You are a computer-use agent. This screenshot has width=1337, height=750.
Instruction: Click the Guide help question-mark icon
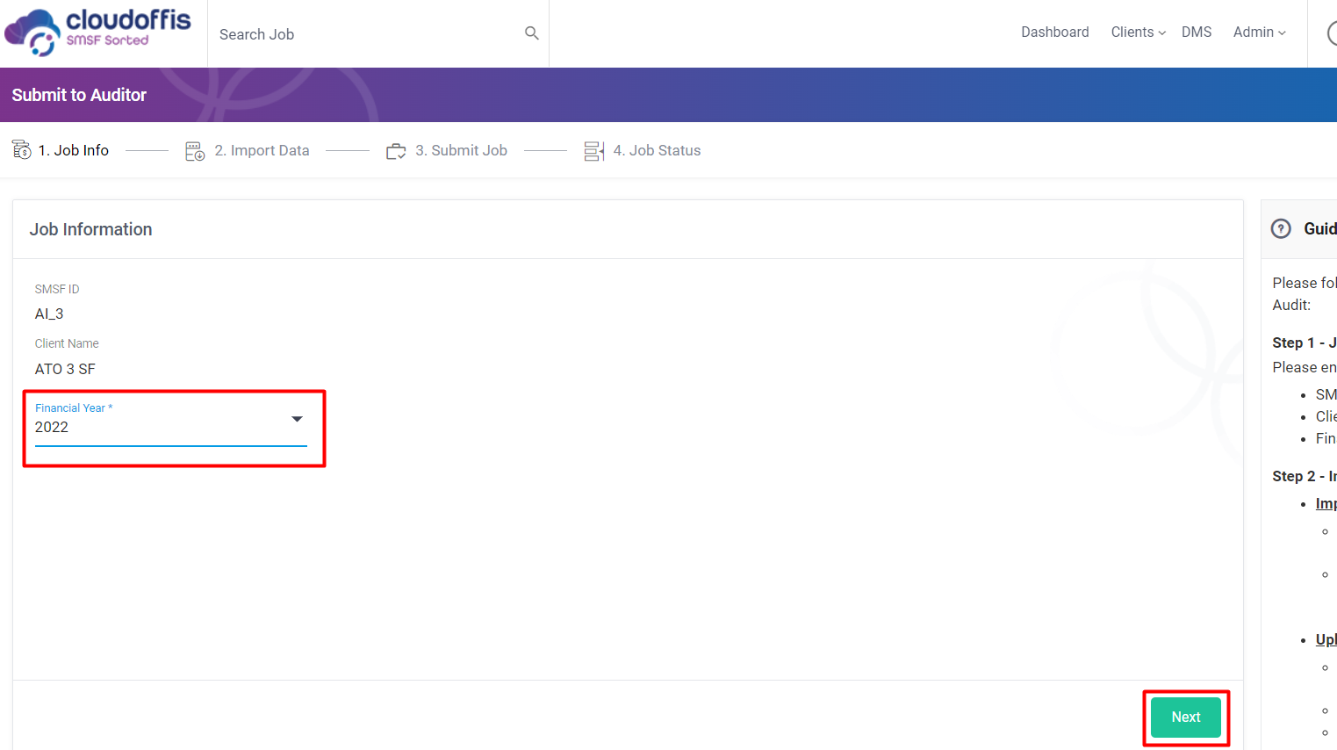coord(1281,228)
